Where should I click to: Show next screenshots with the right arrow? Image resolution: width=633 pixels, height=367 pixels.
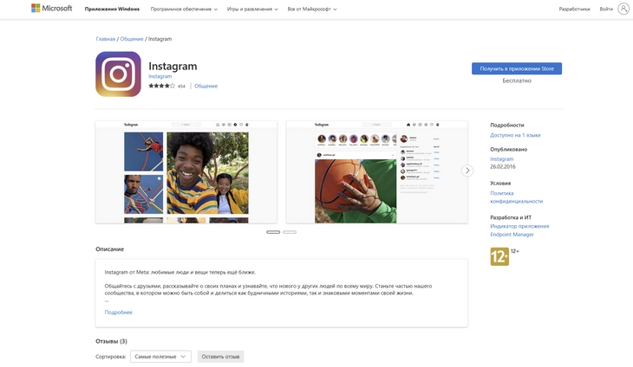[467, 171]
